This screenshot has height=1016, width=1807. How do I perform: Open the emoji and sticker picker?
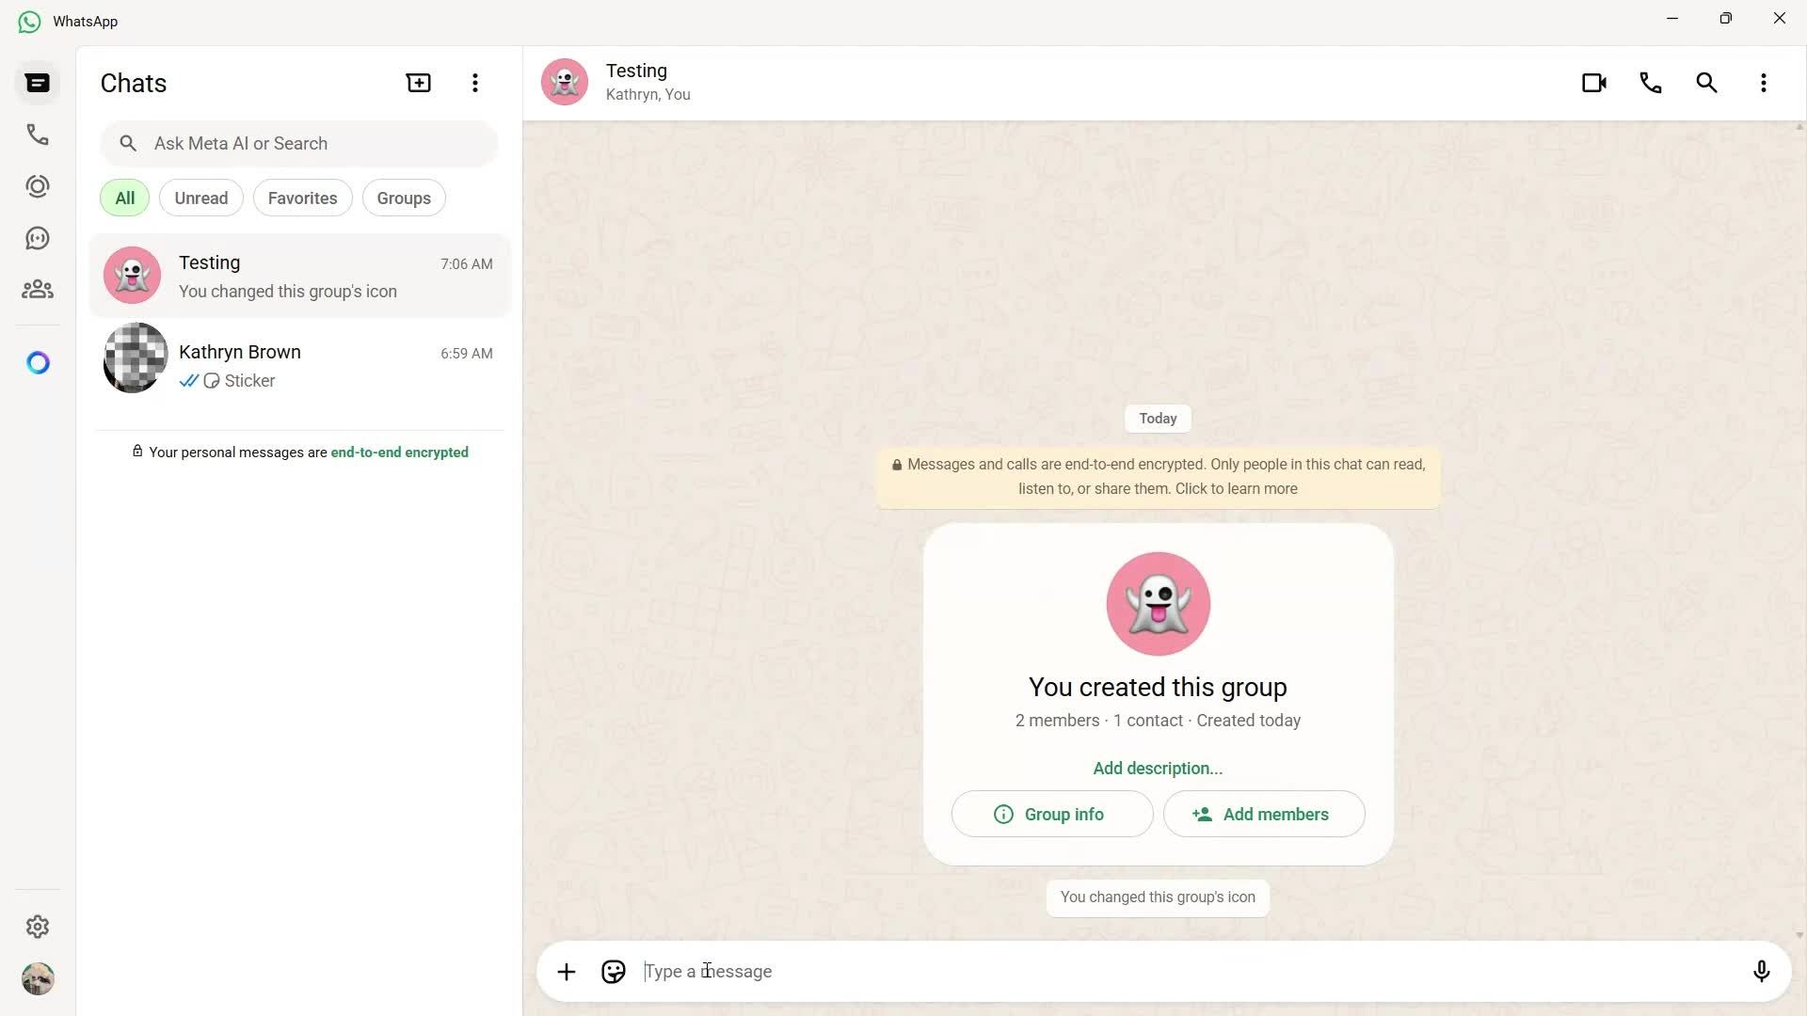pos(613,971)
